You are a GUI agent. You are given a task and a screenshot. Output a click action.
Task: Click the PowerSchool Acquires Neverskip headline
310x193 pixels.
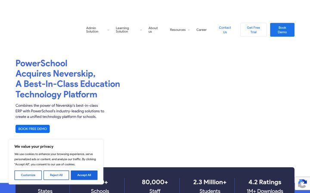(x=68, y=79)
